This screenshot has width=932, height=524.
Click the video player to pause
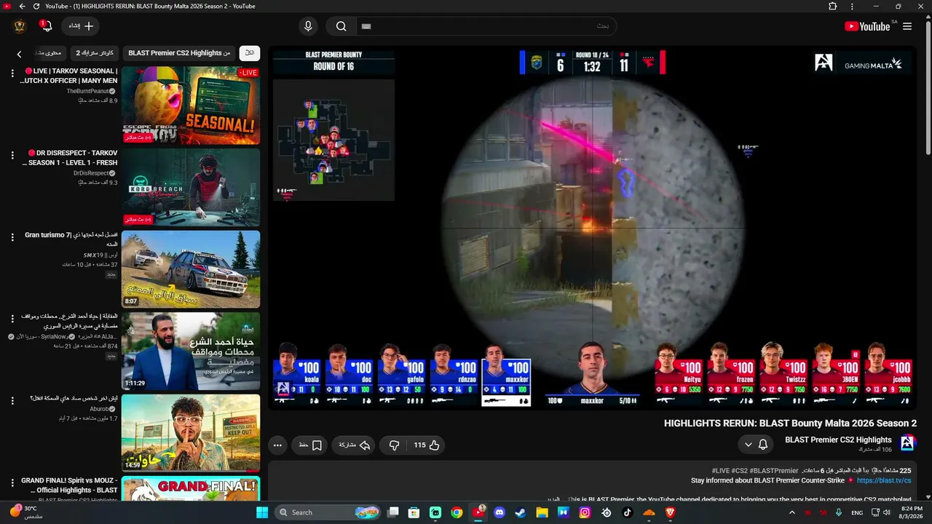pyautogui.click(x=593, y=228)
